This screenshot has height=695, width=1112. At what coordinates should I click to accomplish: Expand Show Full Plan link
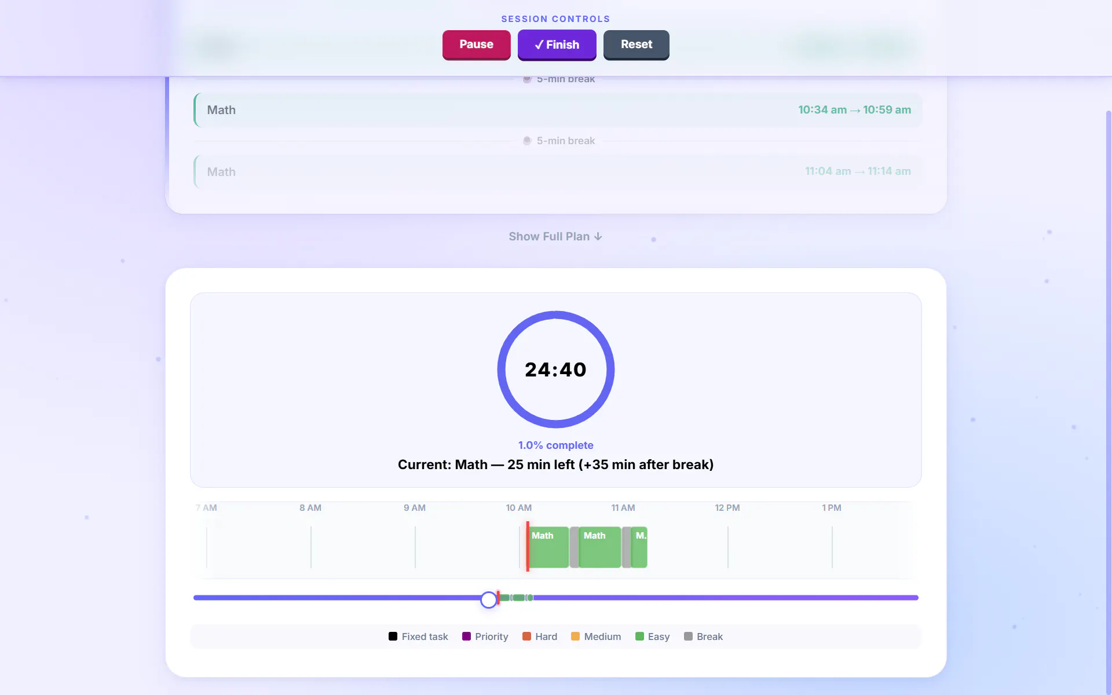coord(555,236)
